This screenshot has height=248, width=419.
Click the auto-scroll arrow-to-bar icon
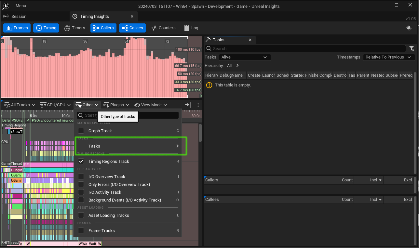[x=188, y=105]
